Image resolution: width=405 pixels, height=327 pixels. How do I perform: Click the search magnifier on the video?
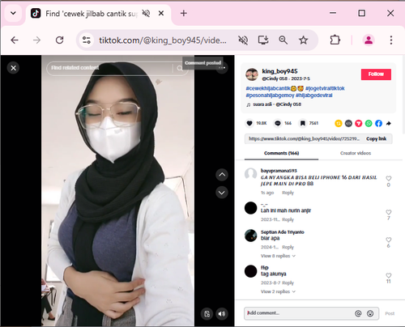click(x=180, y=69)
